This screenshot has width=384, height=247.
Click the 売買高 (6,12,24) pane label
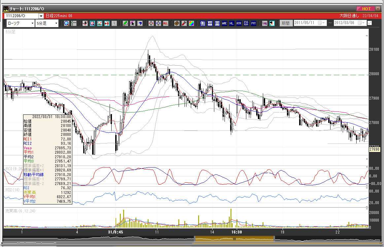coord(20,211)
